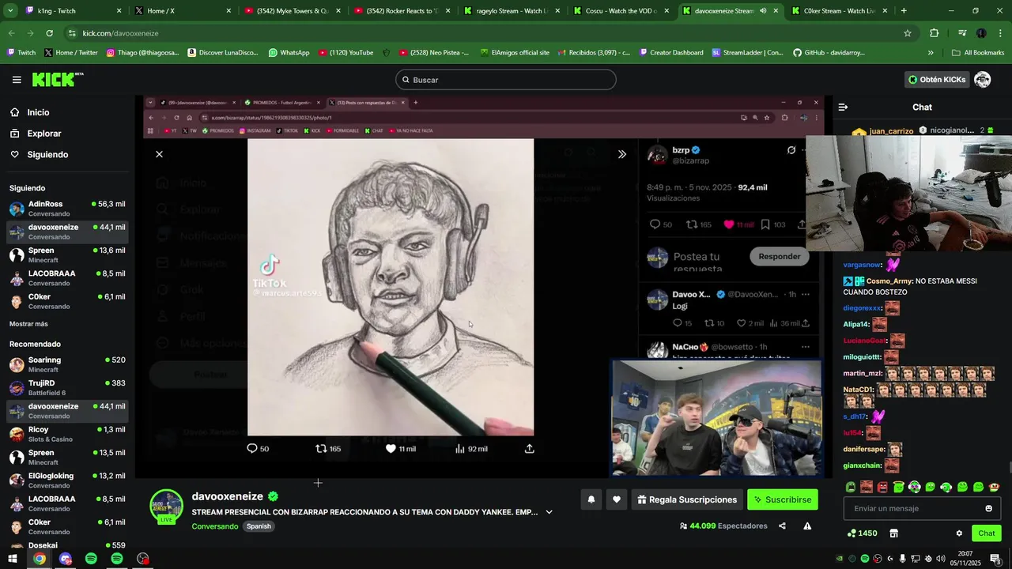Follow davooxeneize with the heart button
The image size is (1012, 569).
tap(617, 499)
